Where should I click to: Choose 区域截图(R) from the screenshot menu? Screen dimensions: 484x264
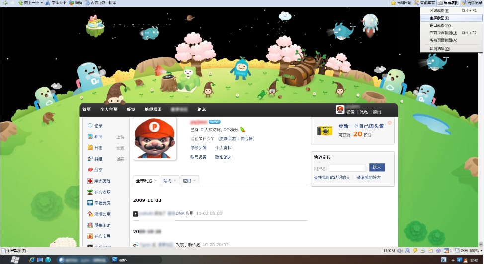[451, 10]
